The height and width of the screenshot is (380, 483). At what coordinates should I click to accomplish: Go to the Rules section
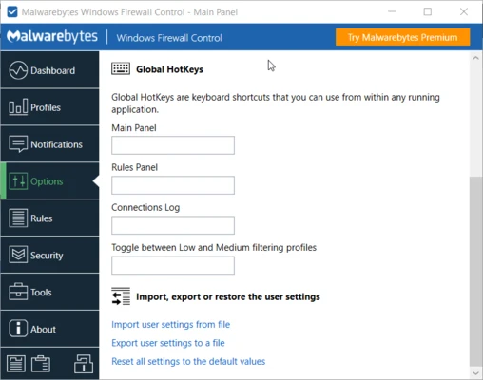[50, 218]
